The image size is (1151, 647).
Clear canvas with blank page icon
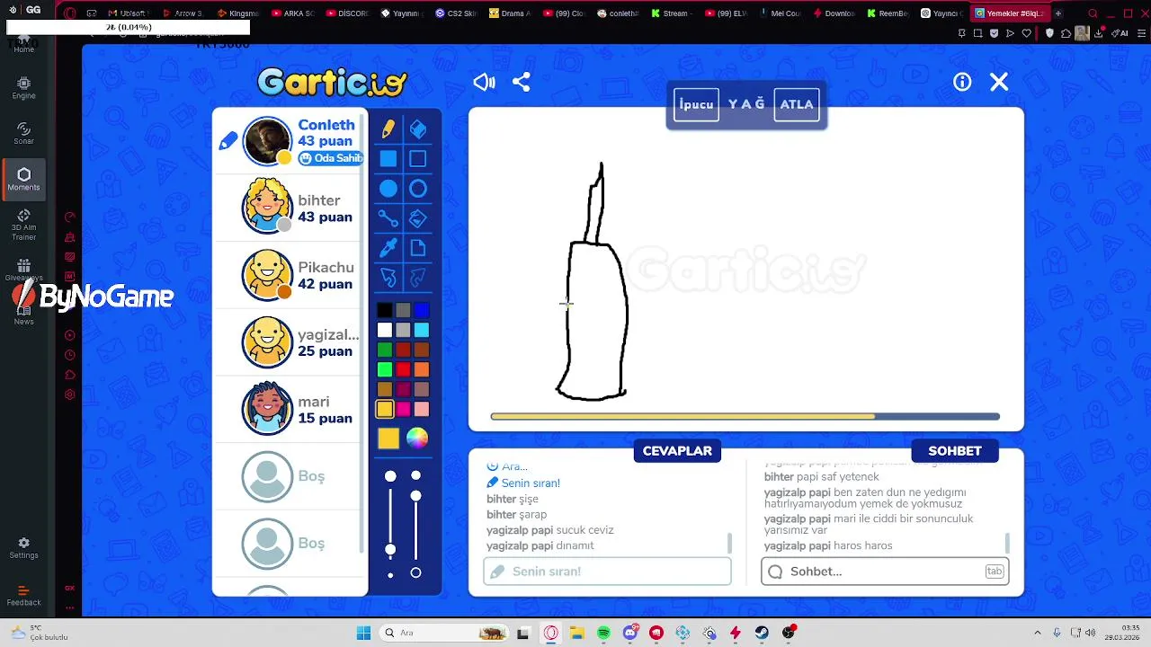click(x=418, y=248)
